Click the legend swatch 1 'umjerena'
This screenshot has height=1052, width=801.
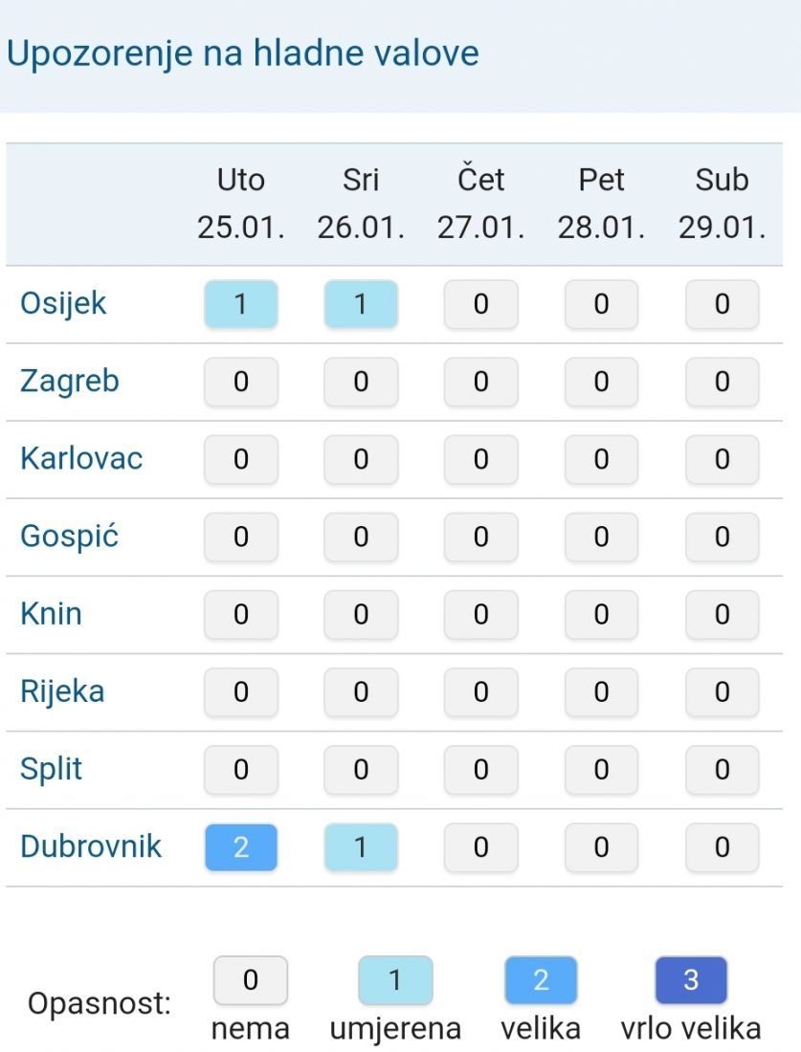click(395, 980)
